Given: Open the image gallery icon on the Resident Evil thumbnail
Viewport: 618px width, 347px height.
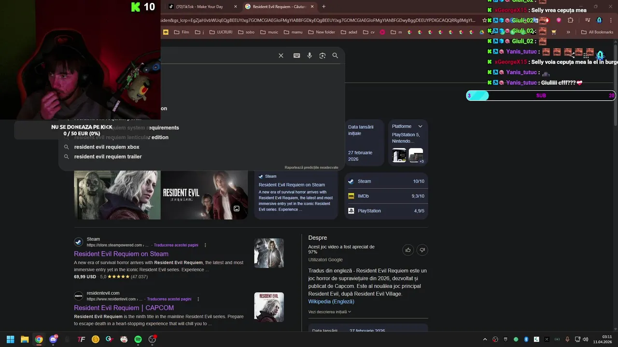Looking at the screenshot, I should coord(237,209).
